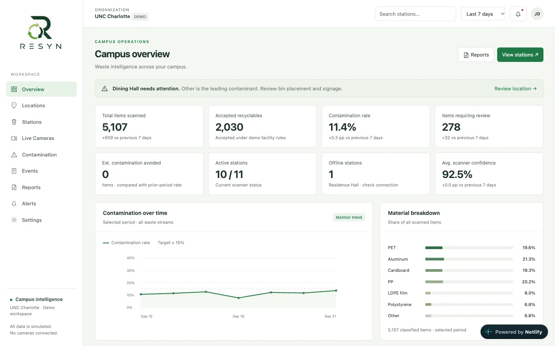Click the warning icon in Dining Hall alert

click(104, 89)
